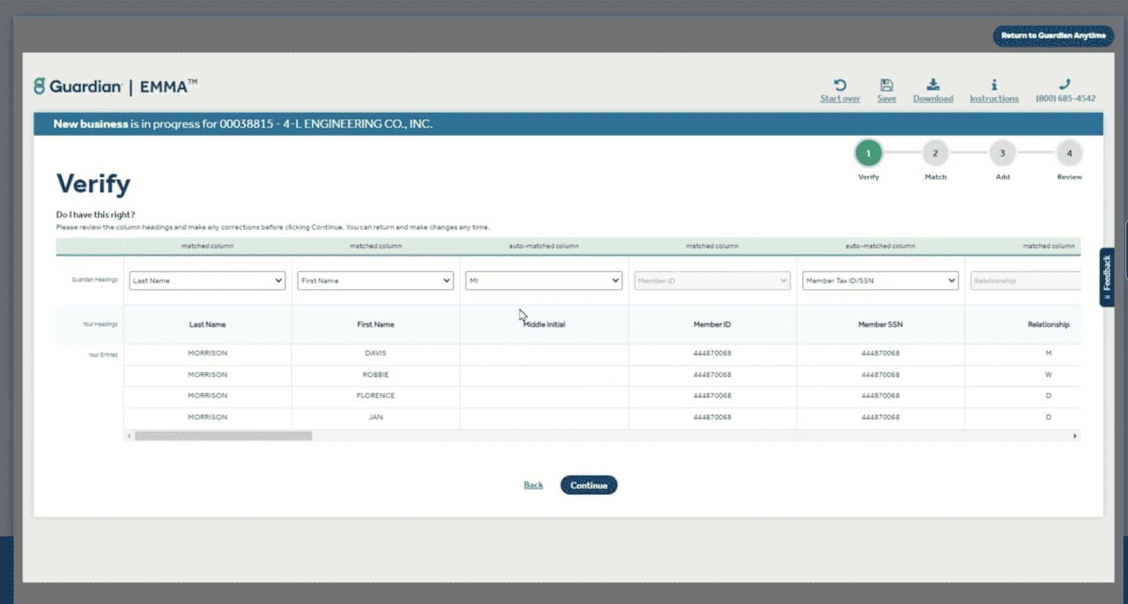Open the Member Tax ID/SSN dropdown
The height and width of the screenshot is (604, 1128).
[x=879, y=281]
